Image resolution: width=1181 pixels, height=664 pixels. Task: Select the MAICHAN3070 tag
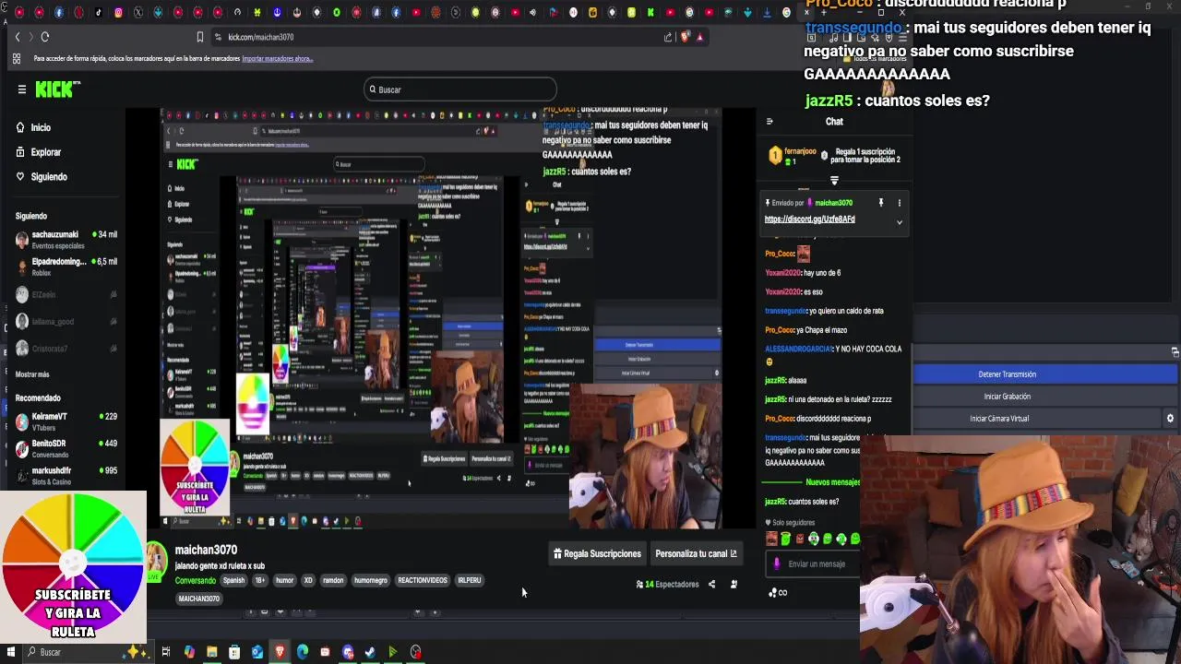[199, 599]
